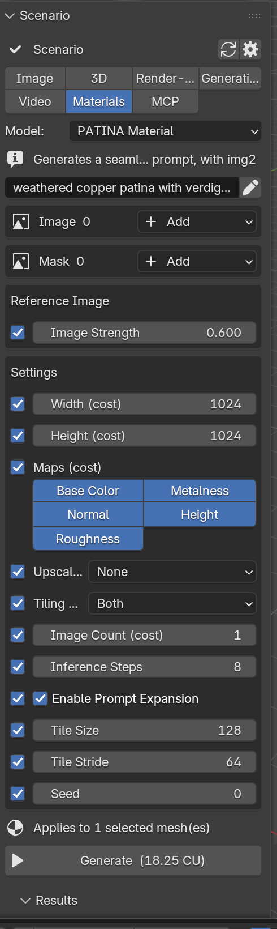Toggle the Base Color map

[88, 491]
